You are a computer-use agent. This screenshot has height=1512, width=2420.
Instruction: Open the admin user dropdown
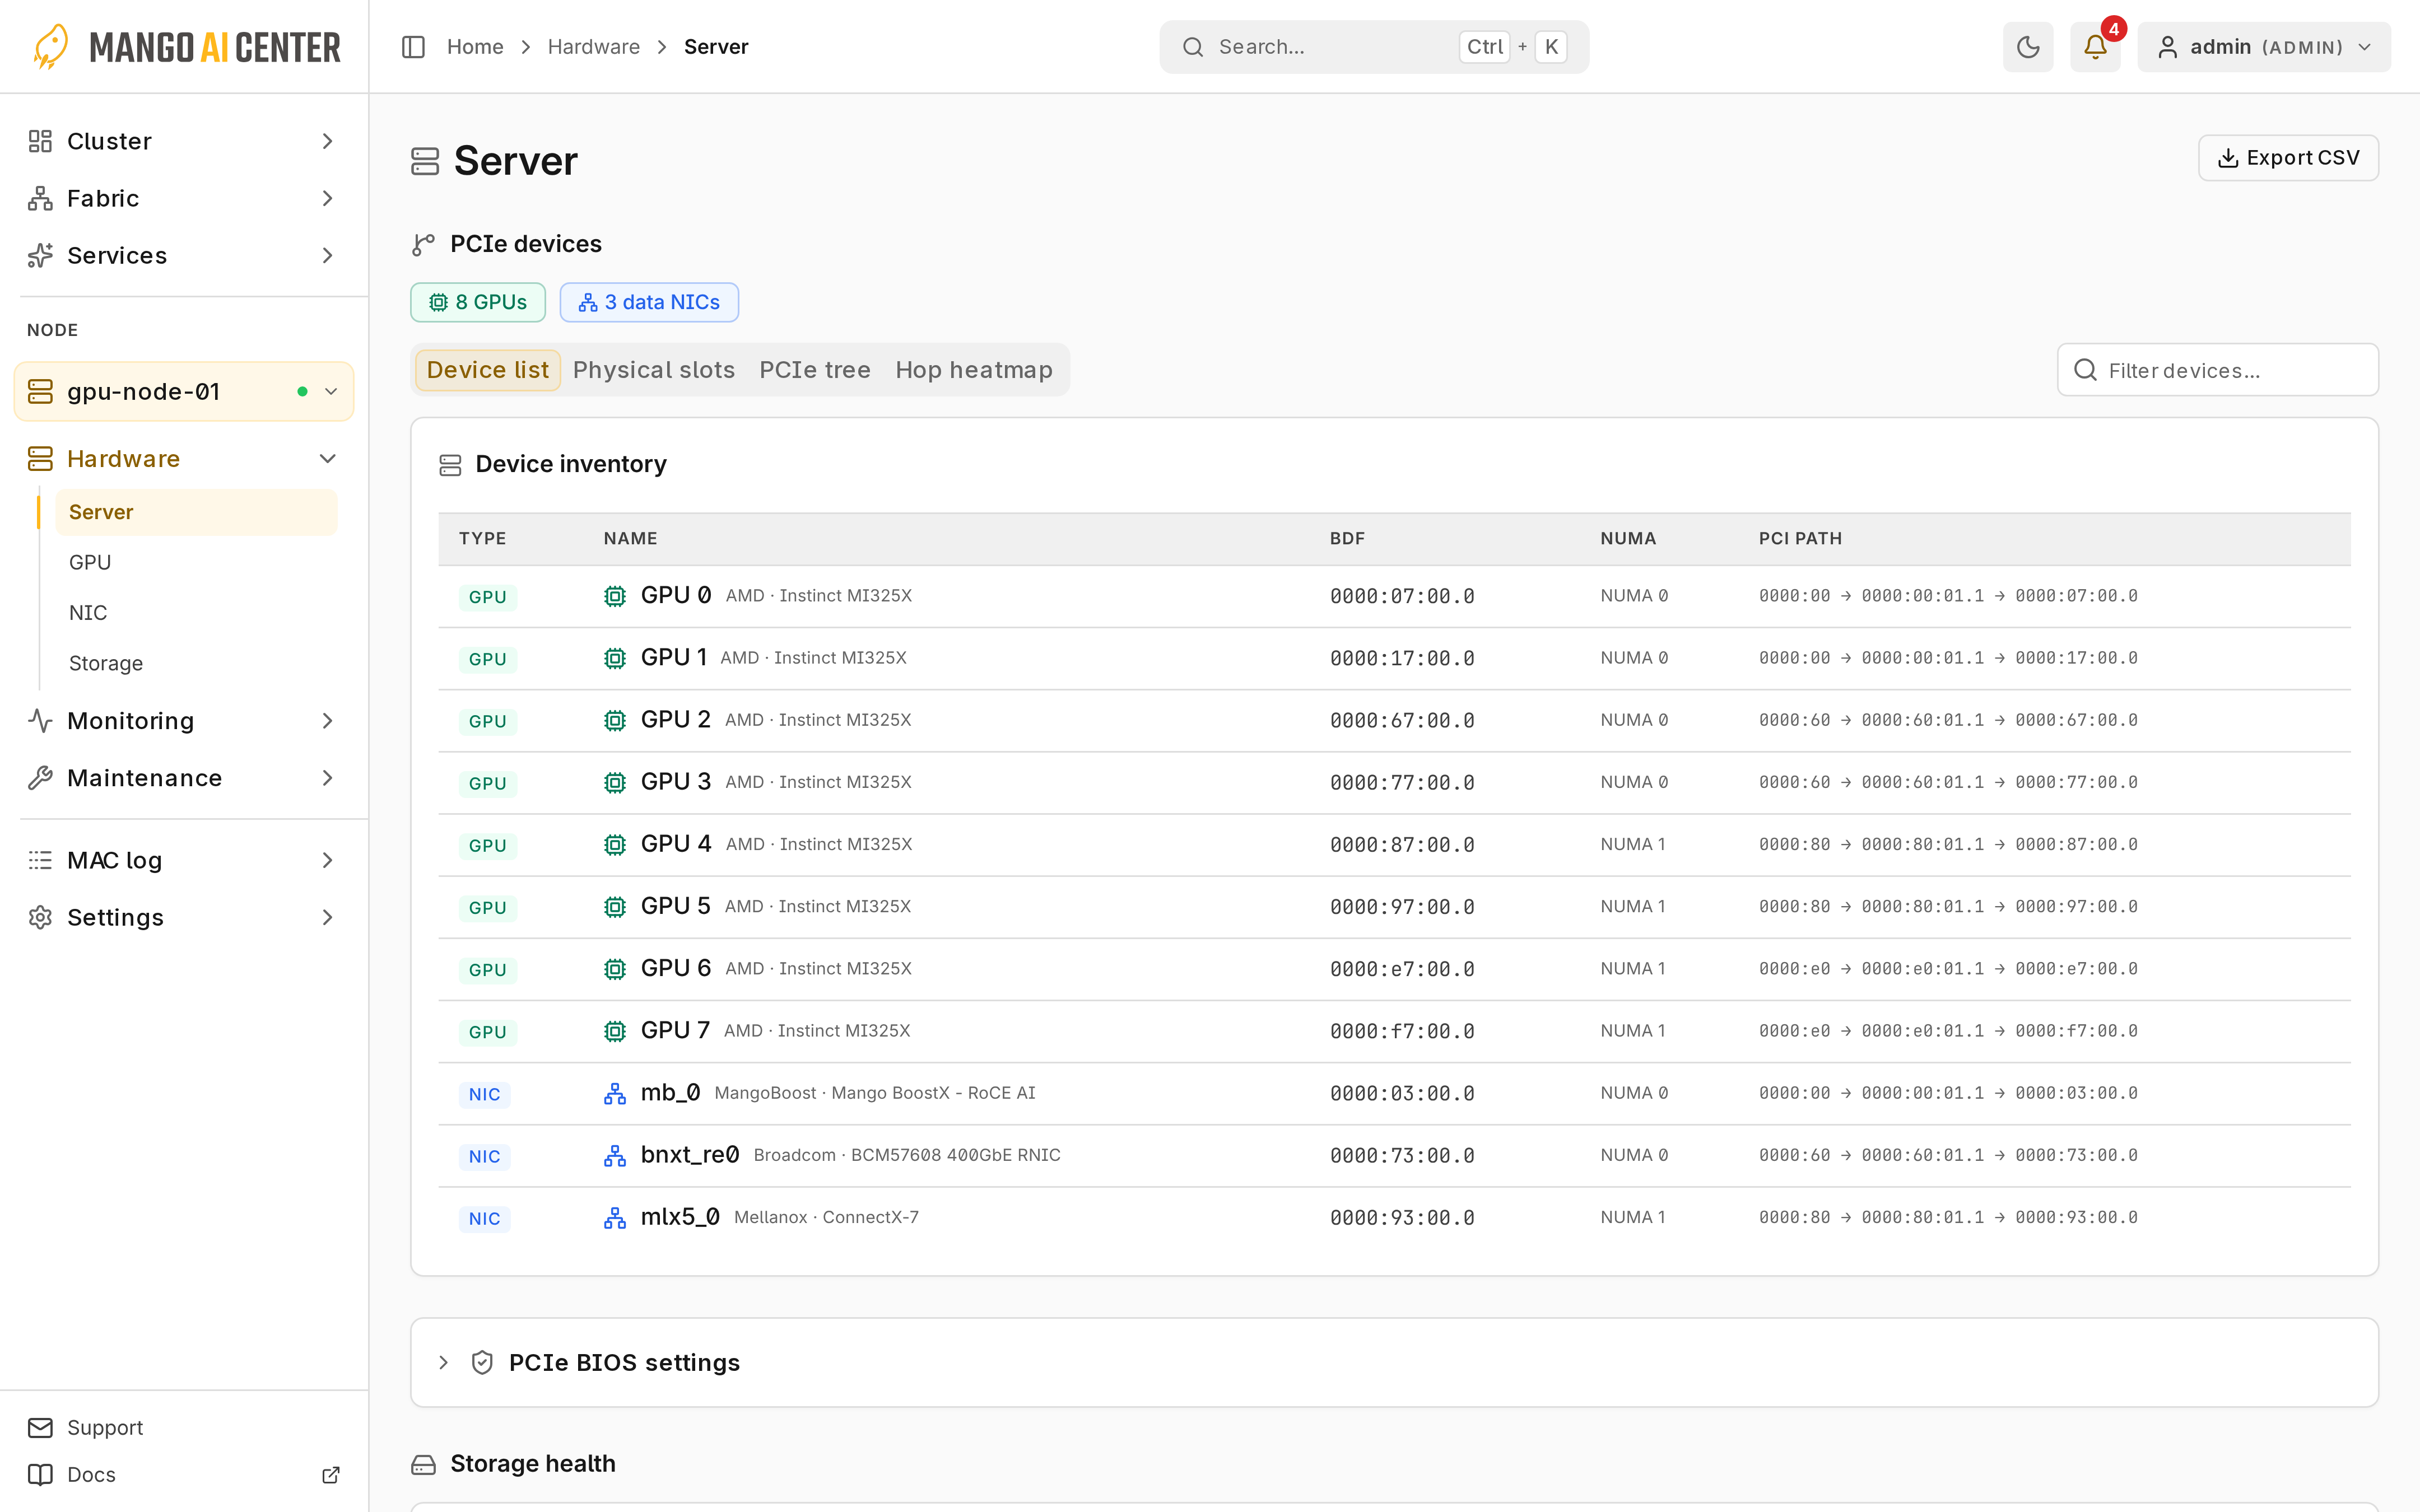point(2264,47)
